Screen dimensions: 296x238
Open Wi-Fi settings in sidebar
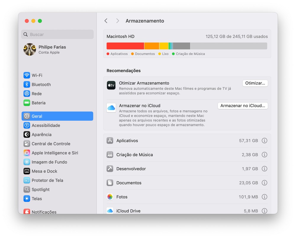pos(37,75)
